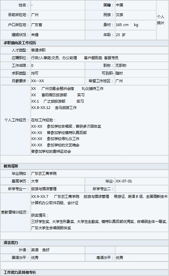Click the 婚姻状况 value 未婚
This screenshot has height=276, width=169.
coord(35,35)
